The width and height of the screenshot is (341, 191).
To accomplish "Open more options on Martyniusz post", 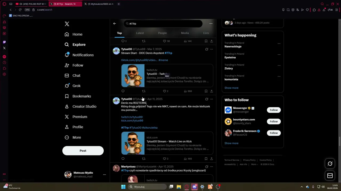I will [212, 167].
